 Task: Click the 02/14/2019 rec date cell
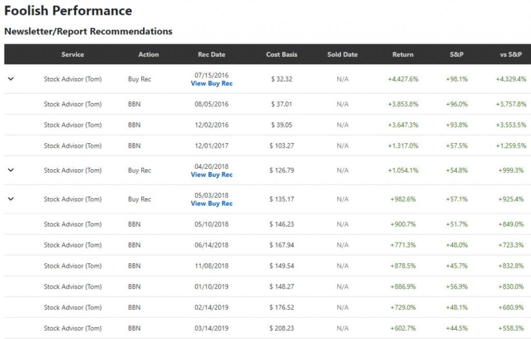pos(212,307)
